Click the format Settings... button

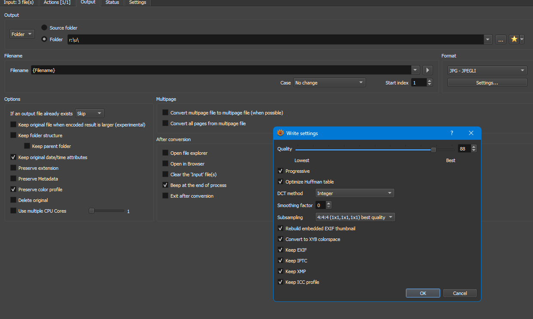(x=487, y=83)
